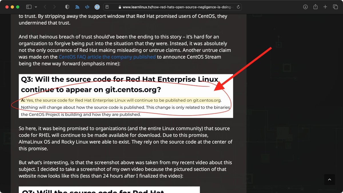
Task: Open the privacy report shield icon
Action: pyautogui.click(x=67, y=7)
